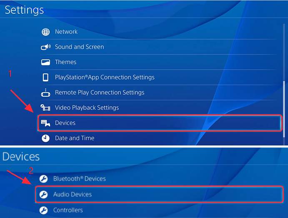Click the Remote Play handheld icon
This screenshot has height=218, width=288.
[x=45, y=93]
